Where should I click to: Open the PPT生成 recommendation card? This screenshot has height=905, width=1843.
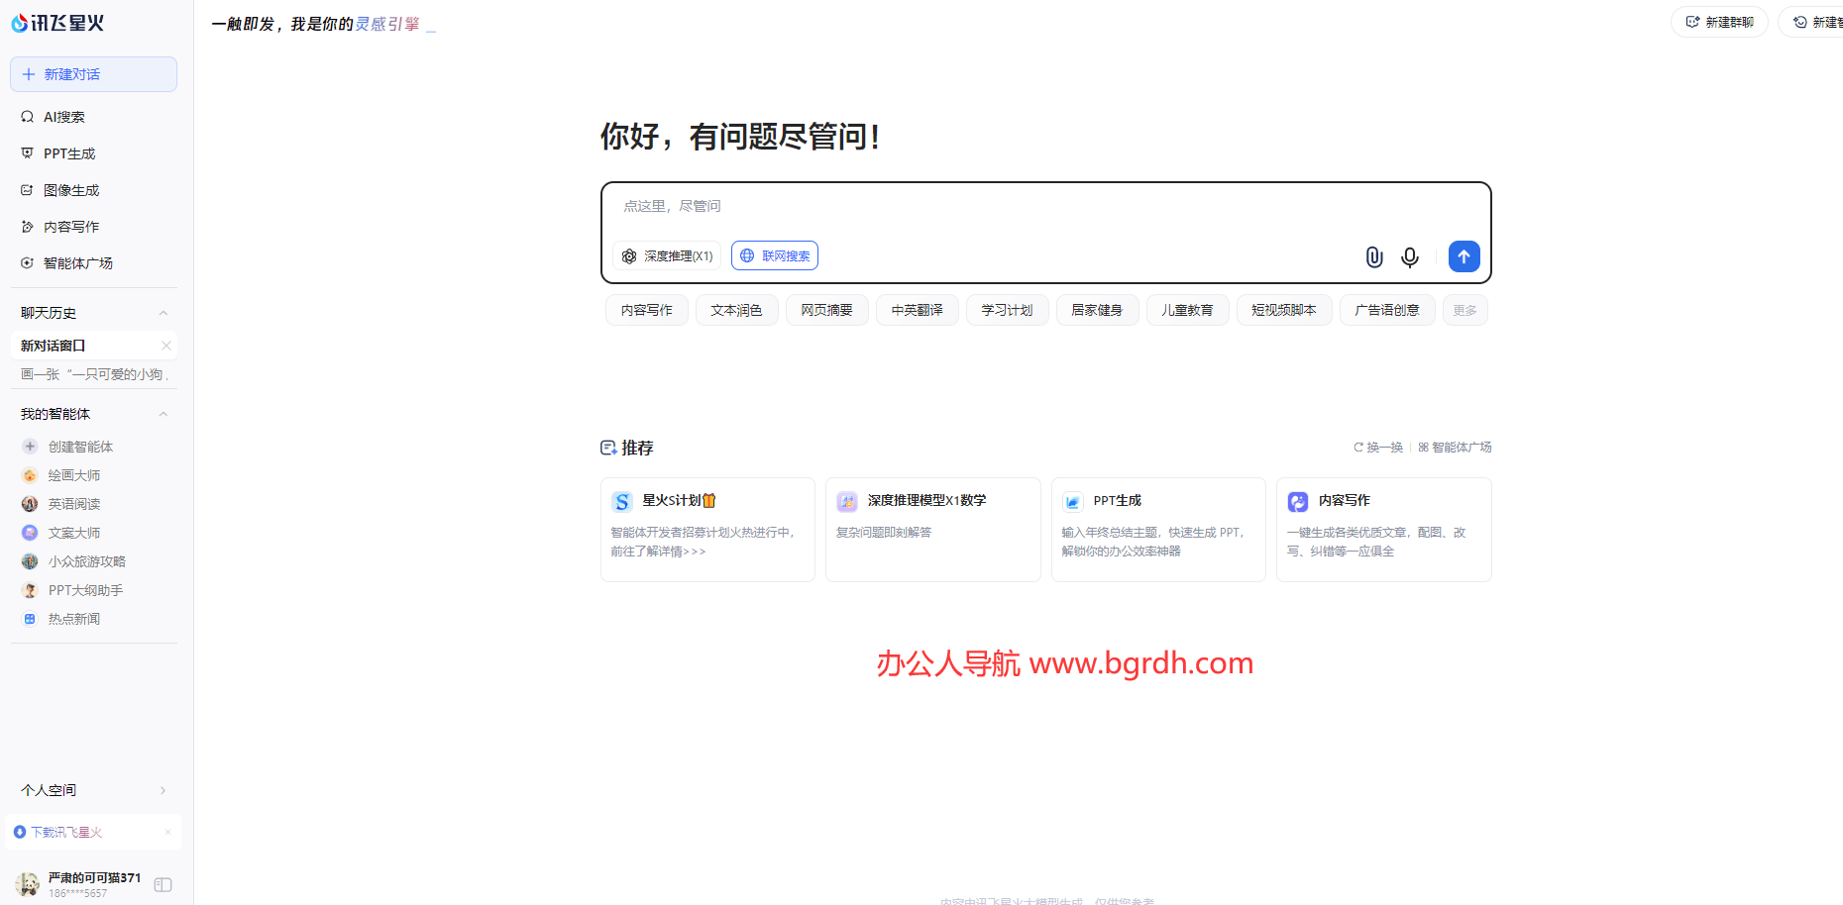(1158, 530)
